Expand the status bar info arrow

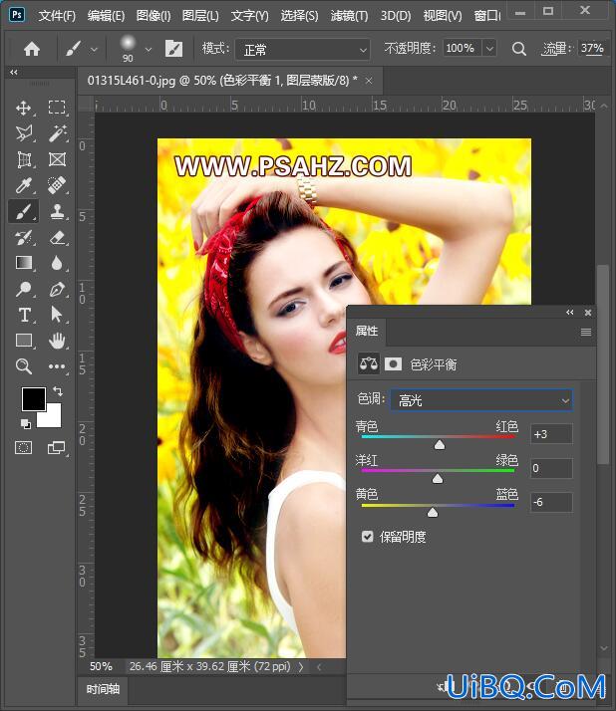pyautogui.click(x=301, y=666)
